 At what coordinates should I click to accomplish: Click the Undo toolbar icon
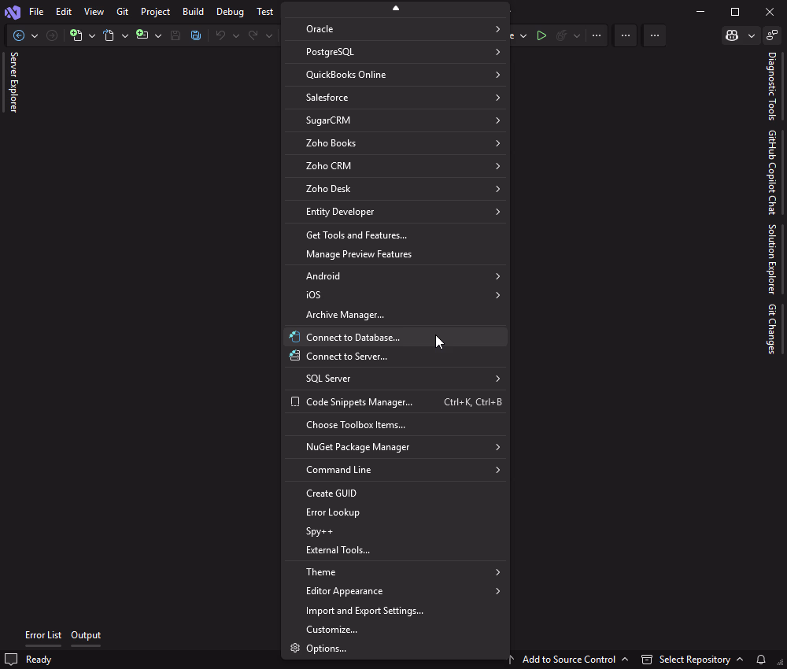pos(221,35)
